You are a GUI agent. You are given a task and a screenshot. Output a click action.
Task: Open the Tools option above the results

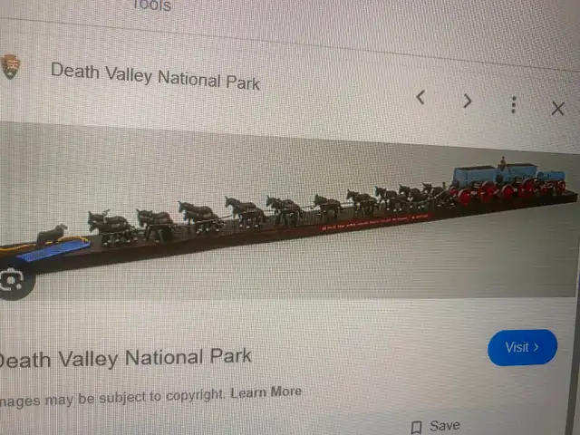point(151,5)
